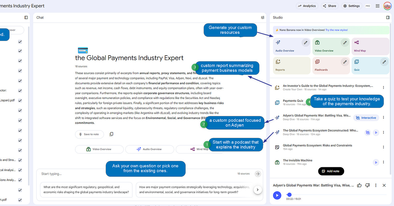Play the Adyen audio in bottom player
This screenshot has width=394, height=206.
coord(277,195)
